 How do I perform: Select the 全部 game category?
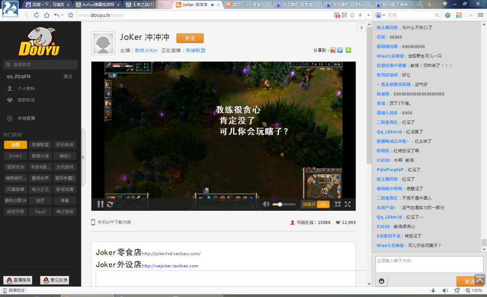16,145
